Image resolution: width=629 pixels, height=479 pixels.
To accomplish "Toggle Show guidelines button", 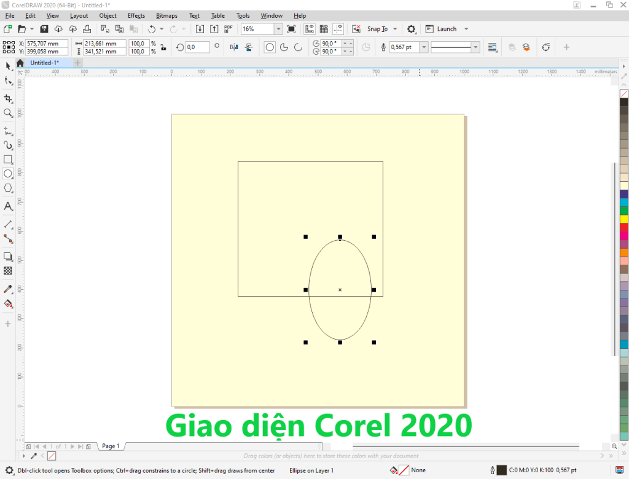I will [x=338, y=29].
